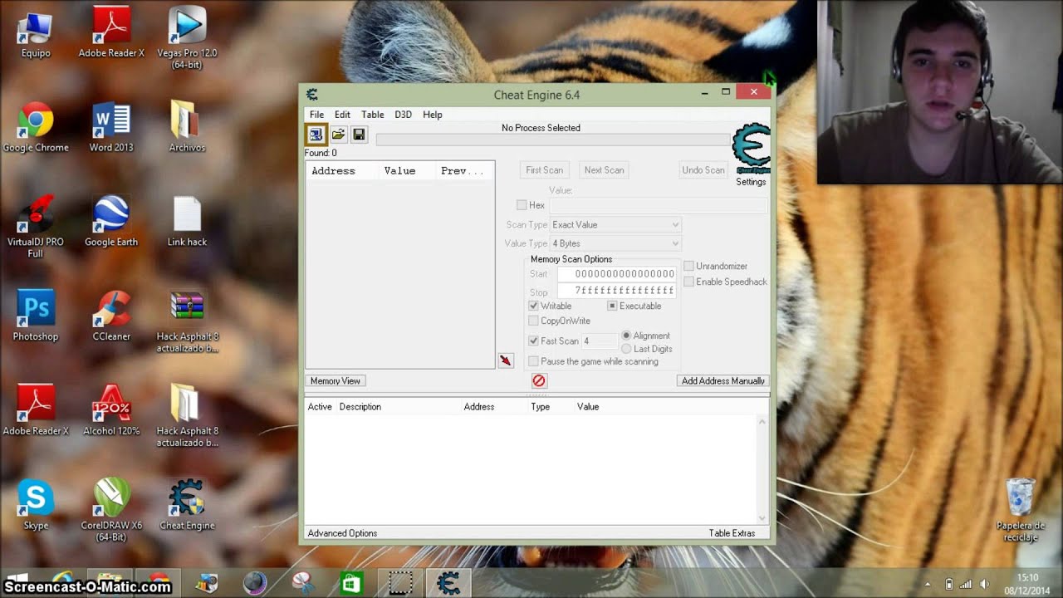This screenshot has width=1063, height=598.
Task: Open Windows Store from taskbar
Action: [352, 584]
